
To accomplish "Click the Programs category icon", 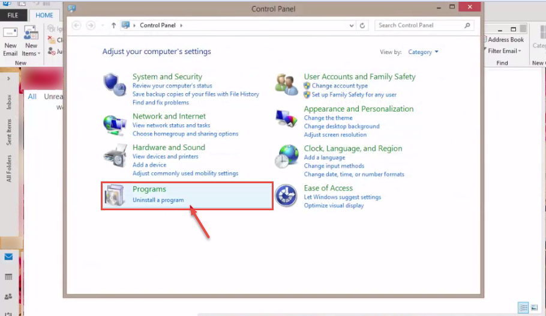I will click(115, 195).
